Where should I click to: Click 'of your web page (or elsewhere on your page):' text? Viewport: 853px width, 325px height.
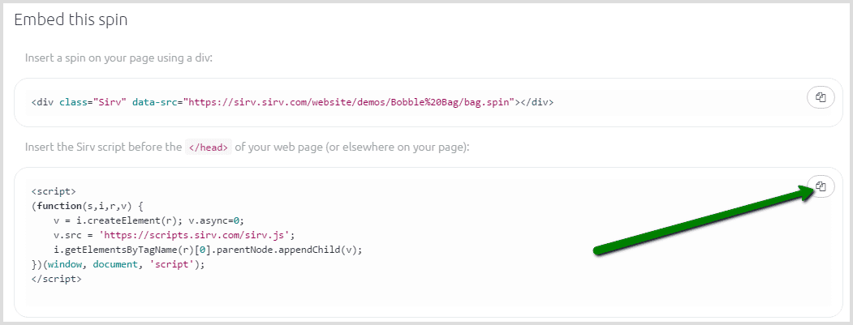point(352,148)
